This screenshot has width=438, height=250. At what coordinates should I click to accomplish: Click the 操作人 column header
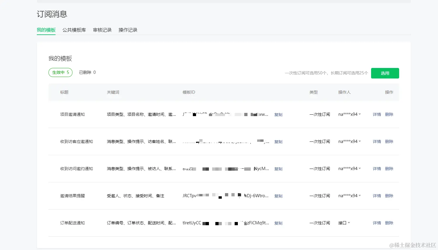click(344, 92)
